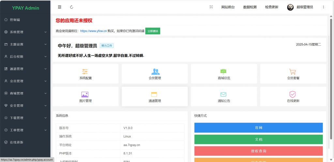Click the 在线更新 shield check icon
The height and width of the screenshot is (162, 334).
click(293, 94)
